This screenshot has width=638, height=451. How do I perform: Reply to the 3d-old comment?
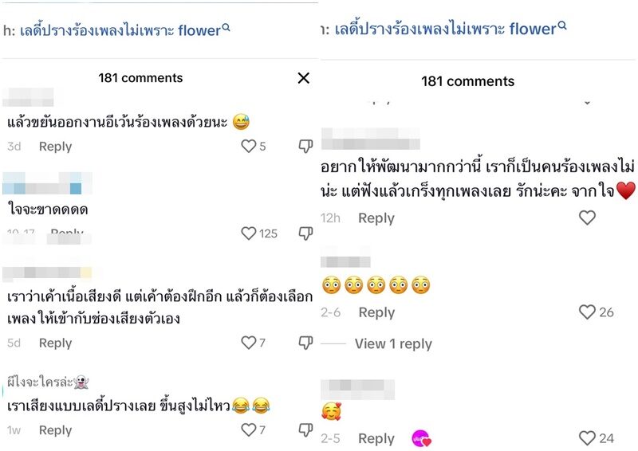pos(55,147)
